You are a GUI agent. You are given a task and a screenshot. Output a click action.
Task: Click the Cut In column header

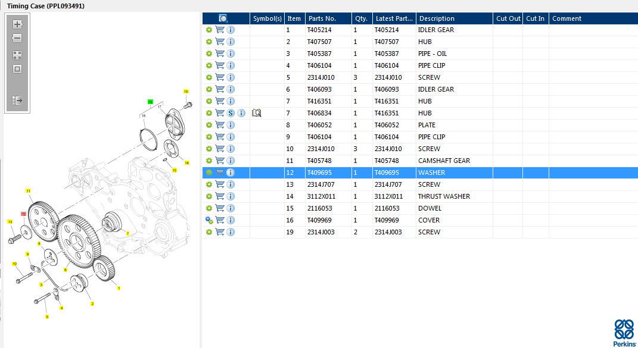pyautogui.click(x=535, y=18)
